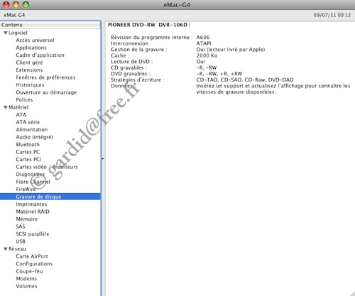The height and width of the screenshot is (296, 355).
Task: Zoom the window with green button
Action: (x=26, y=4)
